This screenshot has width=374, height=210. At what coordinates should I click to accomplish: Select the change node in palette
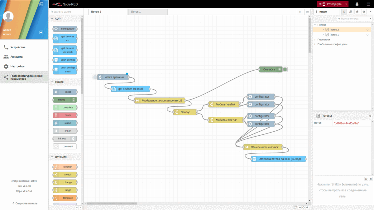point(65,182)
